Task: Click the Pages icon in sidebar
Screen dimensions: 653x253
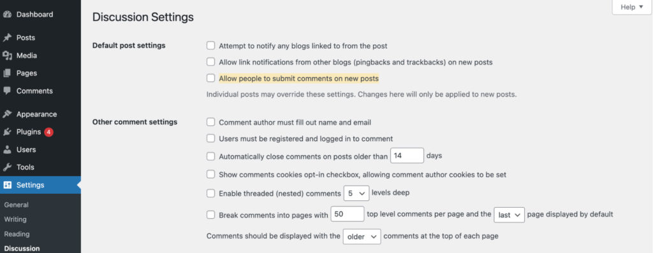Action: point(7,73)
